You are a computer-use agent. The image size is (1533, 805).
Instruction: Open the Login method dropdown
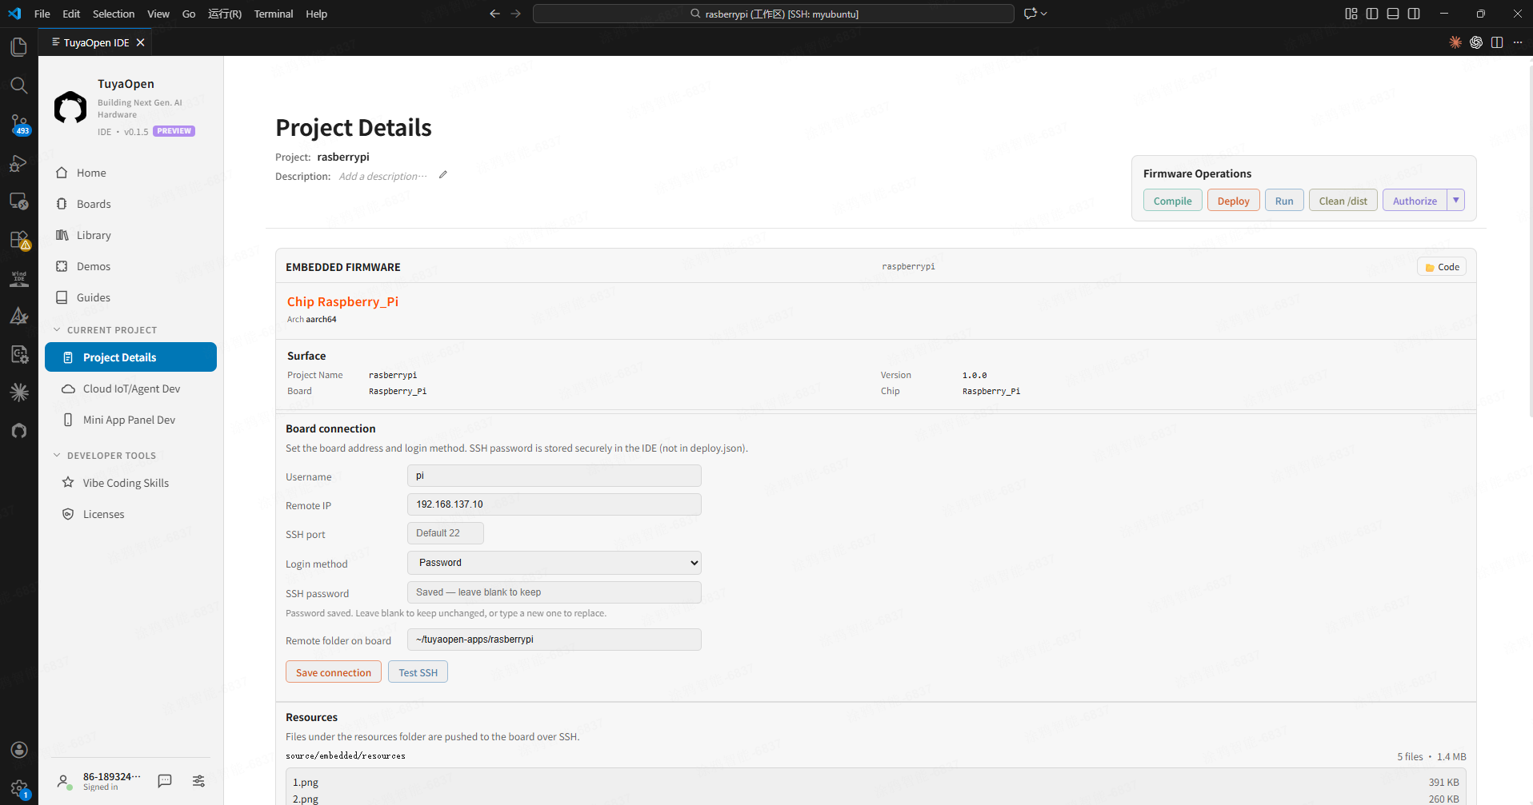point(554,563)
